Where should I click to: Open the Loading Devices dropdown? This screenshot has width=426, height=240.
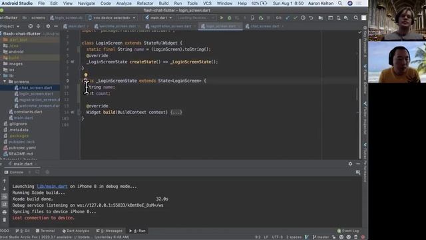point(196,18)
